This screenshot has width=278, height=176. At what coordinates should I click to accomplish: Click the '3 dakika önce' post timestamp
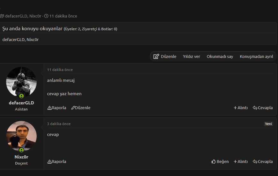pos(59,124)
